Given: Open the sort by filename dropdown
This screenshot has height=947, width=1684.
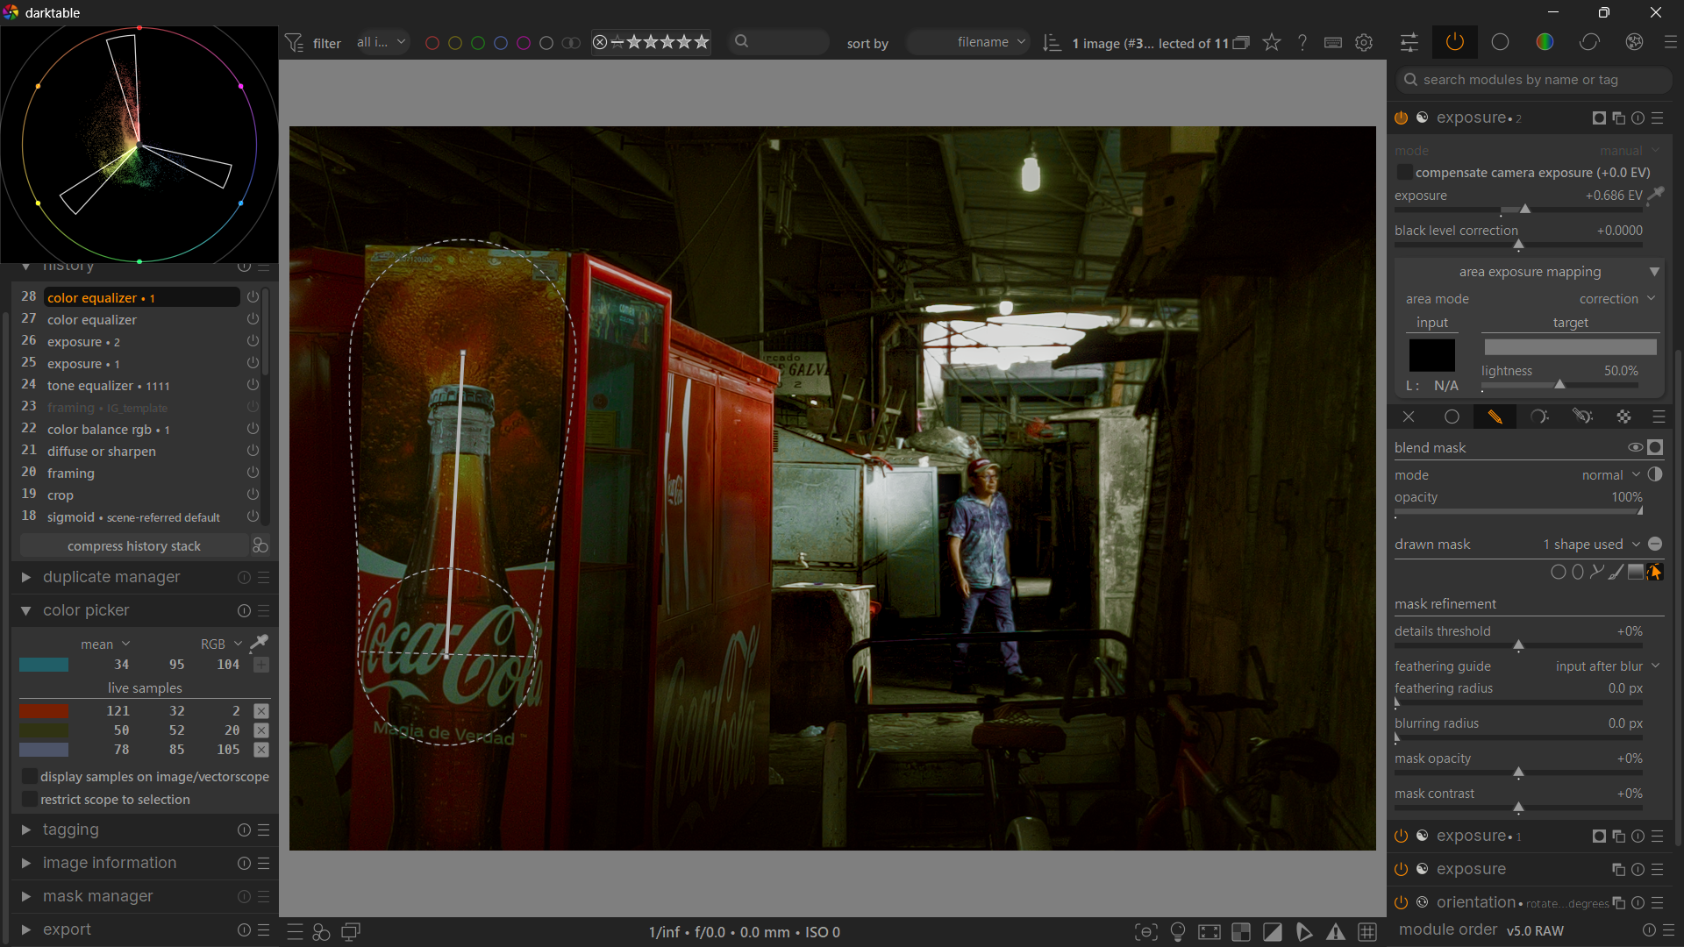Looking at the screenshot, I should click(x=968, y=42).
